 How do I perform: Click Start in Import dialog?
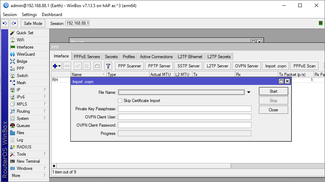pyautogui.click(x=273, y=91)
